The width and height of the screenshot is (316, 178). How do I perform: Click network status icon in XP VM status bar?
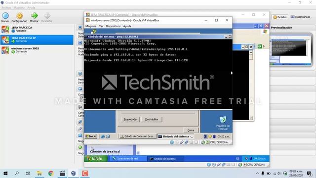(x=224, y=165)
